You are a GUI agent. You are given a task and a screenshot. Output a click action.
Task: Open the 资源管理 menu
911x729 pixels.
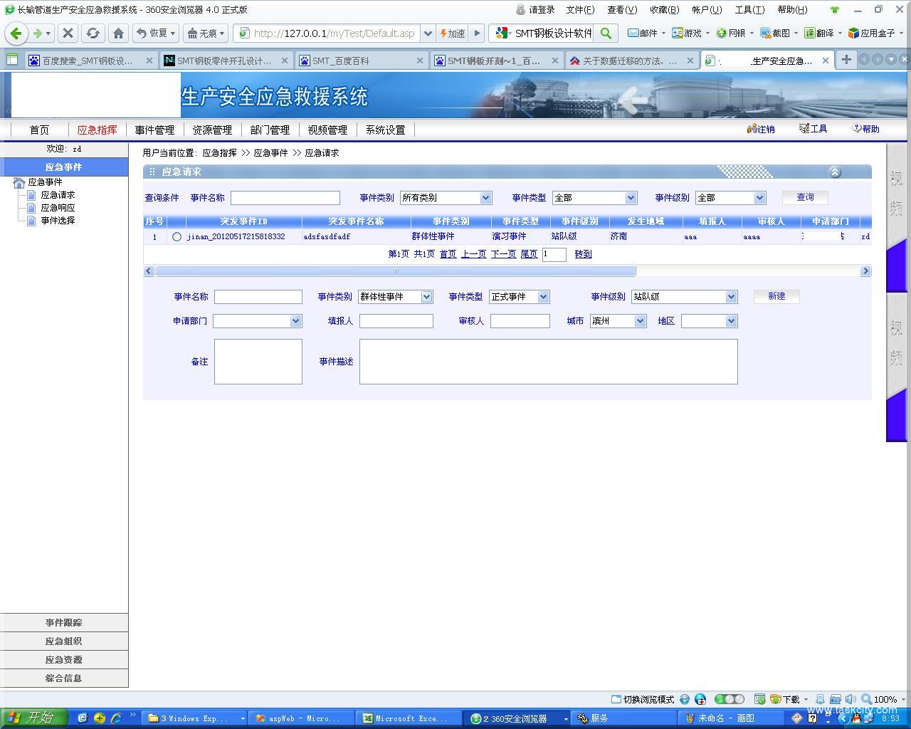coord(212,130)
